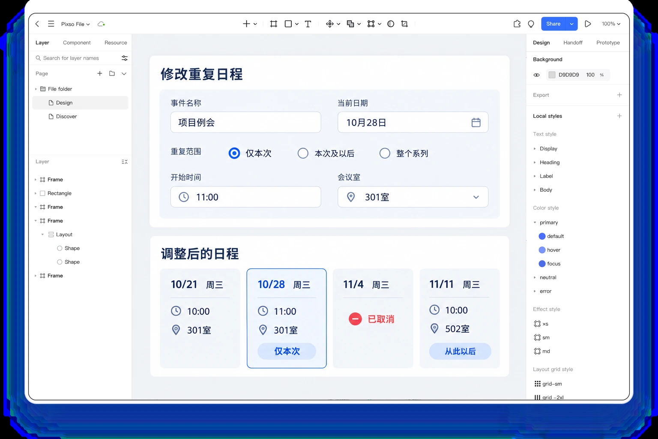Expand the Display text style group
The image size is (658, 439).
(535, 149)
